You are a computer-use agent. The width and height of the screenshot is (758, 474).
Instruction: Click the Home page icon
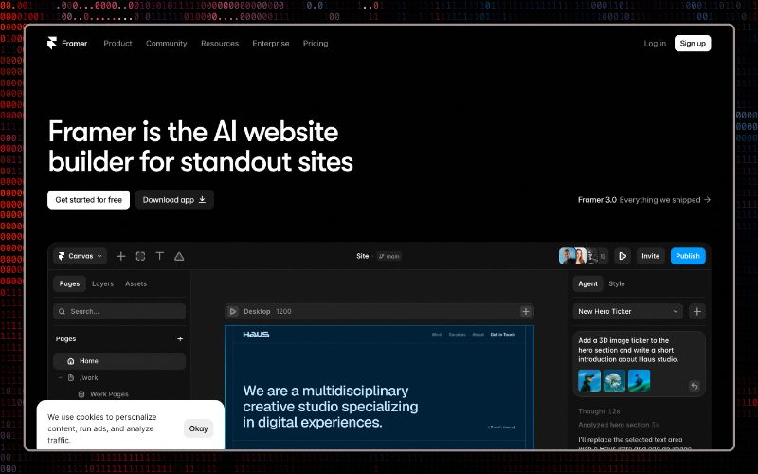point(70,361)
